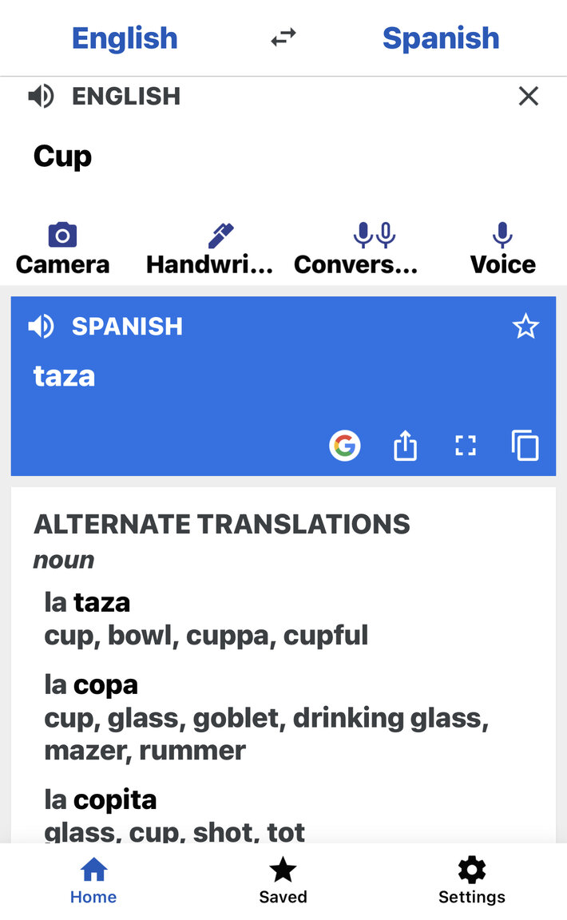The height and width of the screenshot is (920, 567).
Task: Open Camera translation mode
Action: pyautogui.click(x=63, y=249)
